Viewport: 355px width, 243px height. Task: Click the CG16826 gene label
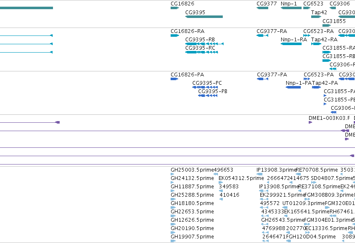pyautogui.click(x=182, y=4)
